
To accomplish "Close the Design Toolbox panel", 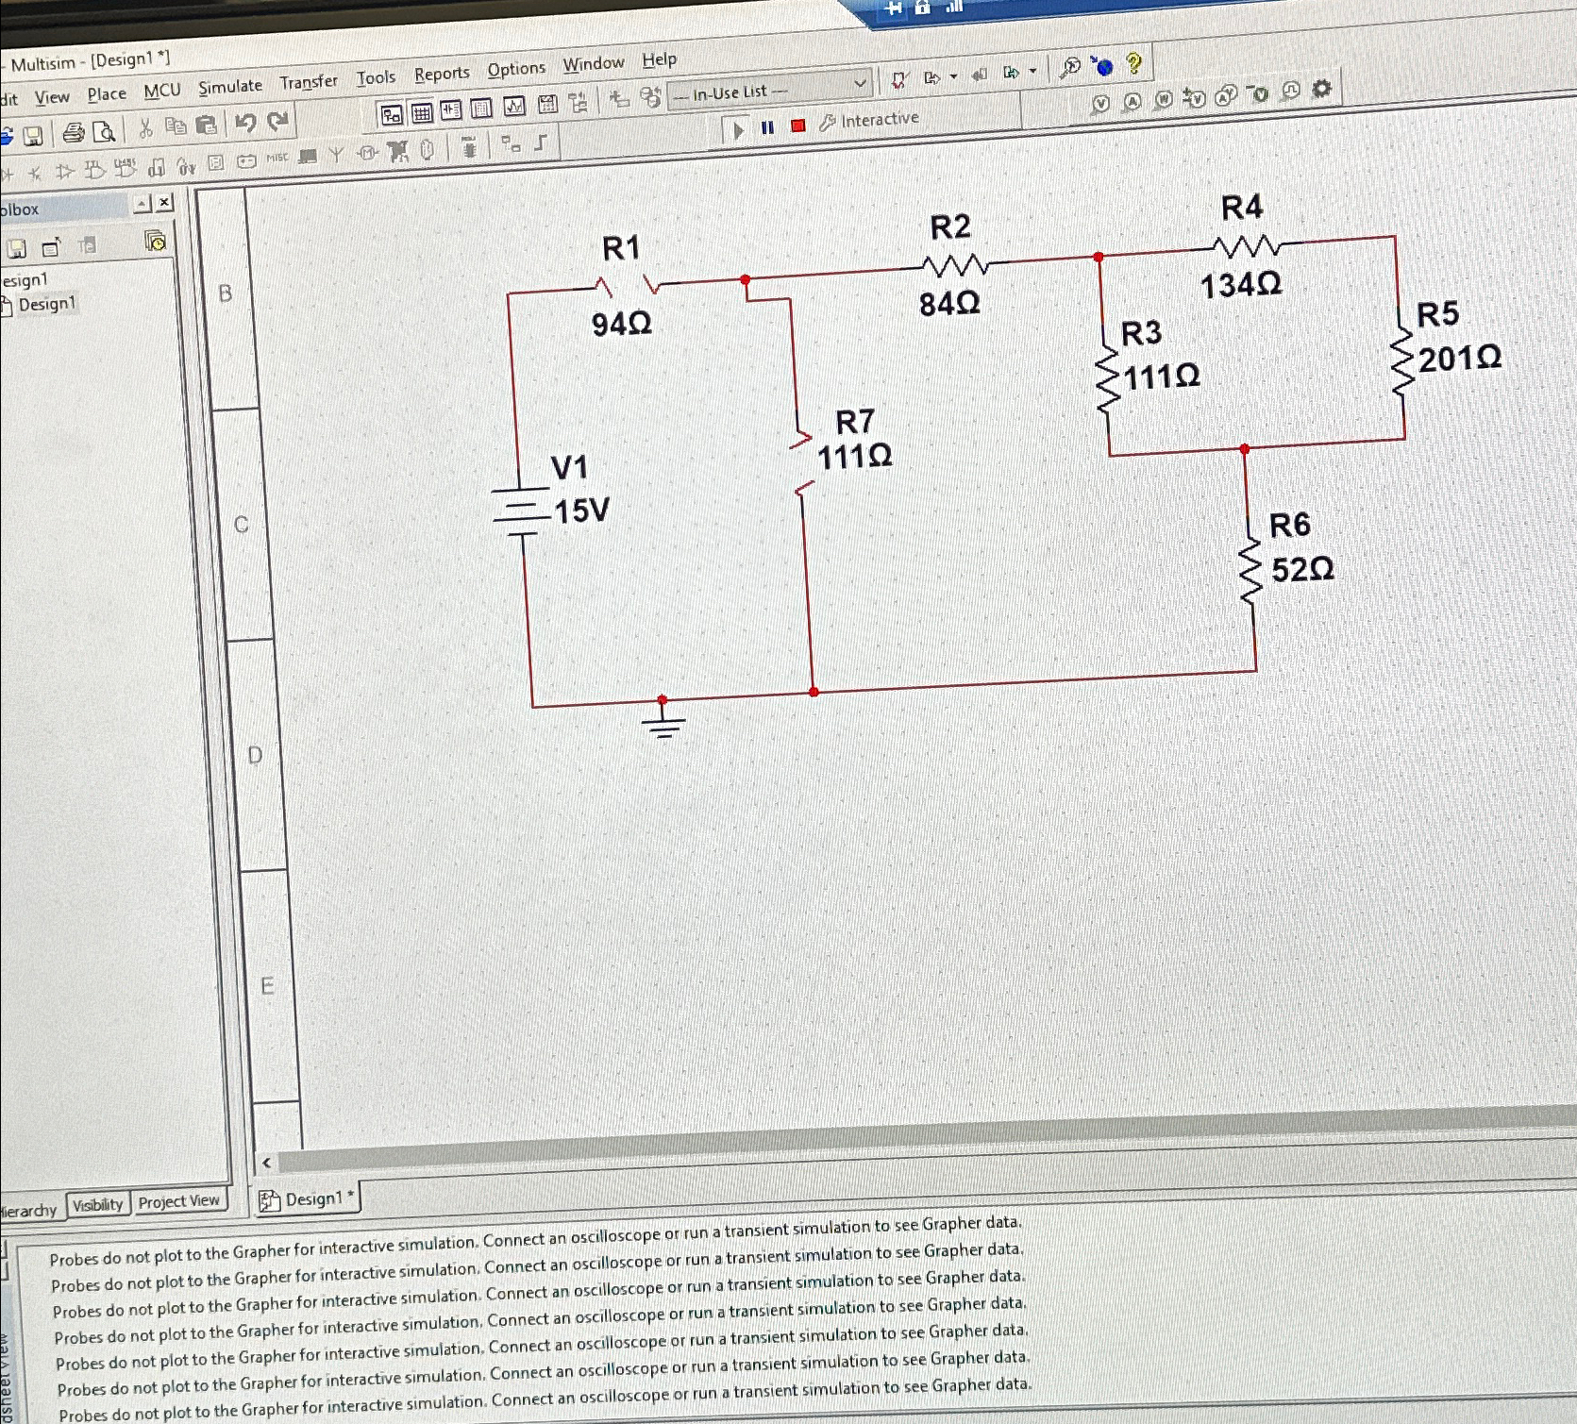I will coord(164,202).
